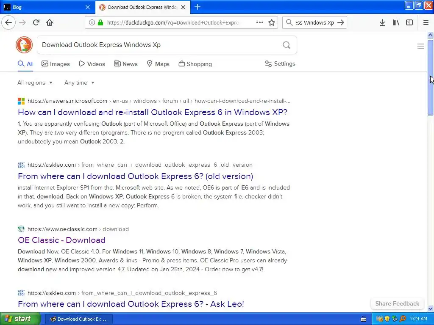Click DuckDuckGo search magnifier button

point(287,45)
